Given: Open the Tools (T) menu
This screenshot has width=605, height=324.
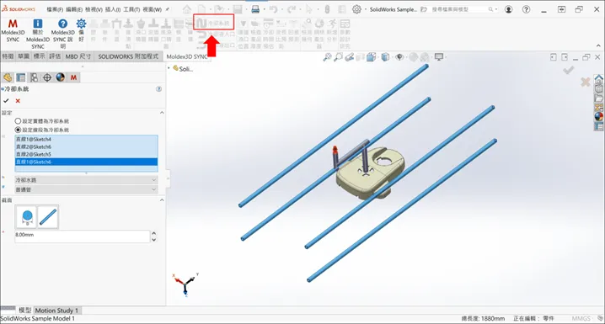Looking at the screenshot, I should 131,9.
